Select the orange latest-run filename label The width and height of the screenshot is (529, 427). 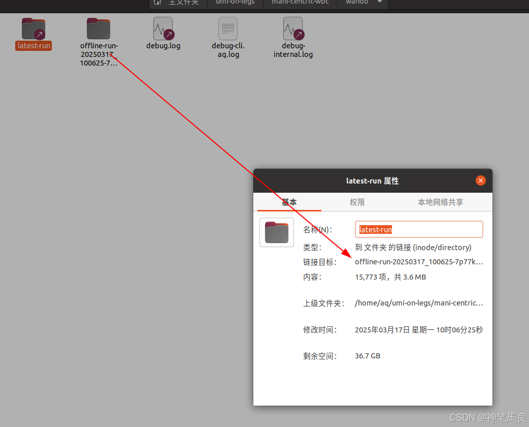pyautogui.click(x=33, y=45)
